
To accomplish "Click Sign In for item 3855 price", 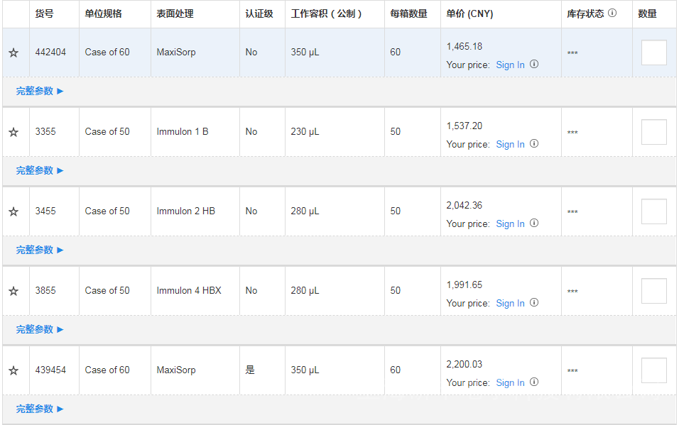I will pyautogui.click(x=510, y=303).
